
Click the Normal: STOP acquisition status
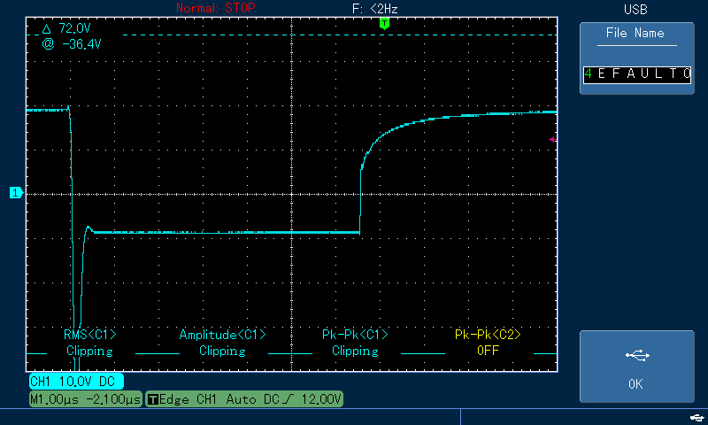215,8
